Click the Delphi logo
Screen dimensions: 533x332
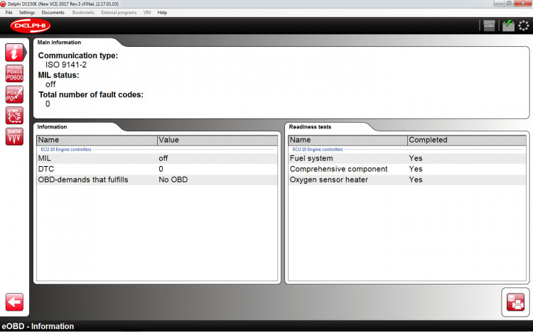[30, 26]
